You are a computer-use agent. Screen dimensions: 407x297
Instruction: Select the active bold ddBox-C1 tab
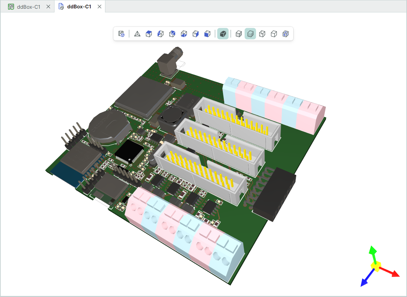79,7
